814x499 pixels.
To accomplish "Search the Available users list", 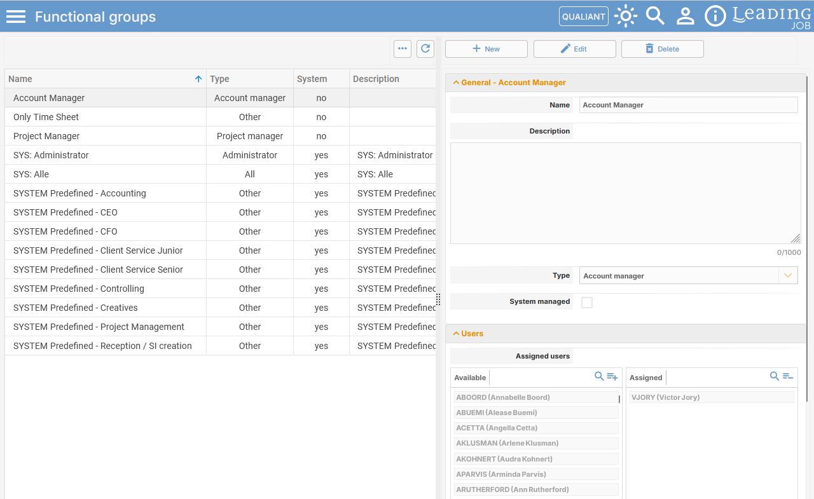I will coord(599,376).
